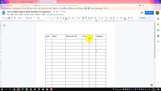Screen dimensions: 161x91
Task: Pick the highlight color pen
Action: pos(69,18)
